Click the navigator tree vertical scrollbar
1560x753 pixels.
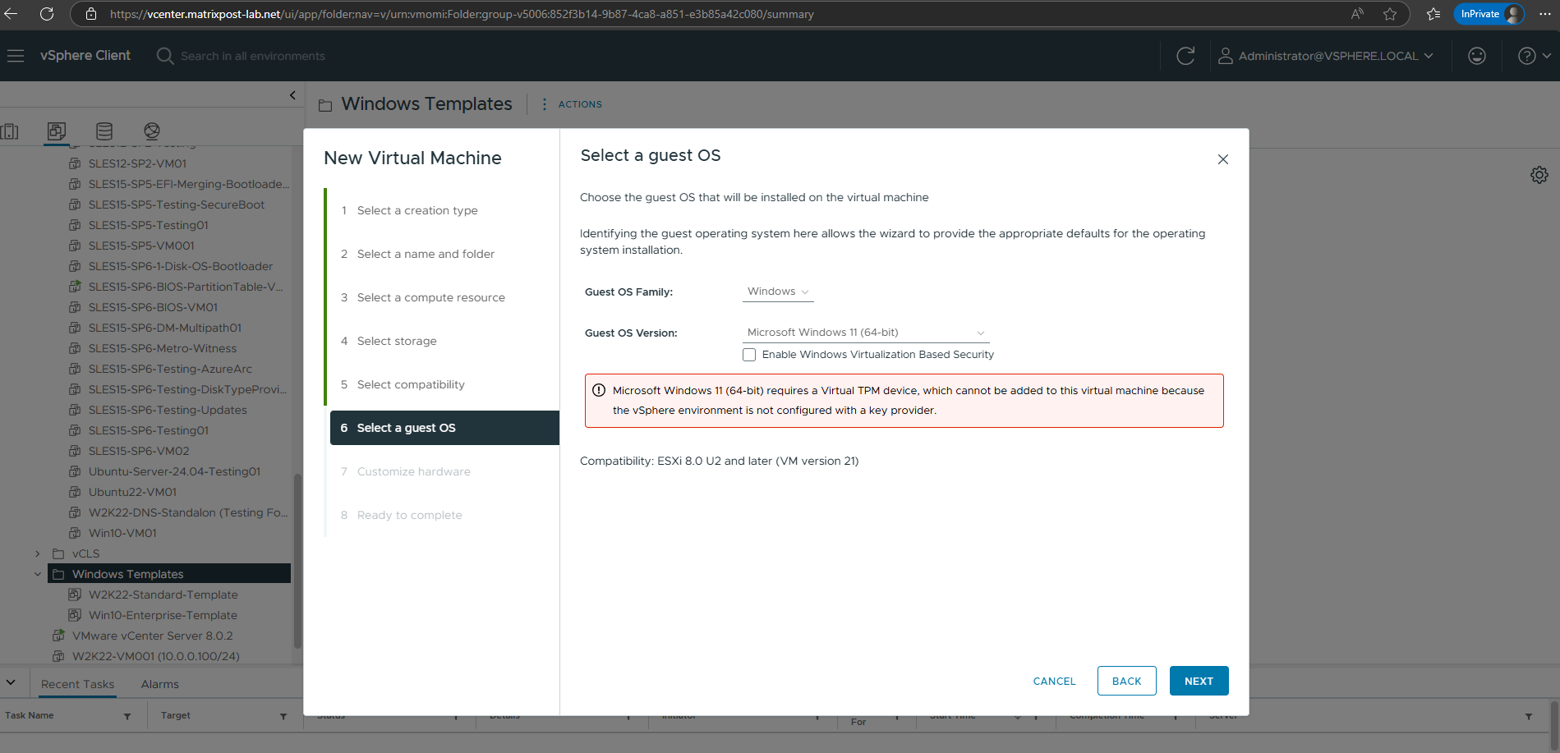coord(297,561)
